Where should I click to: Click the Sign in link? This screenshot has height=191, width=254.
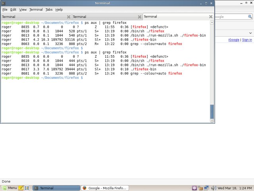[x=247, y=40]
